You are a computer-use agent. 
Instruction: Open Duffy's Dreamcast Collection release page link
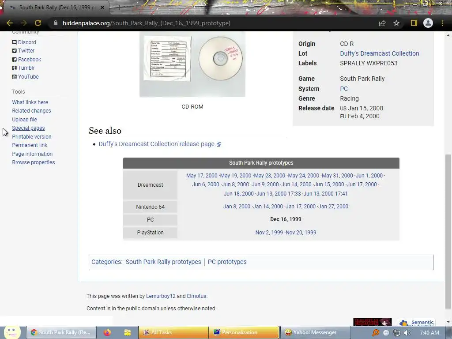[x=160, y=144]
